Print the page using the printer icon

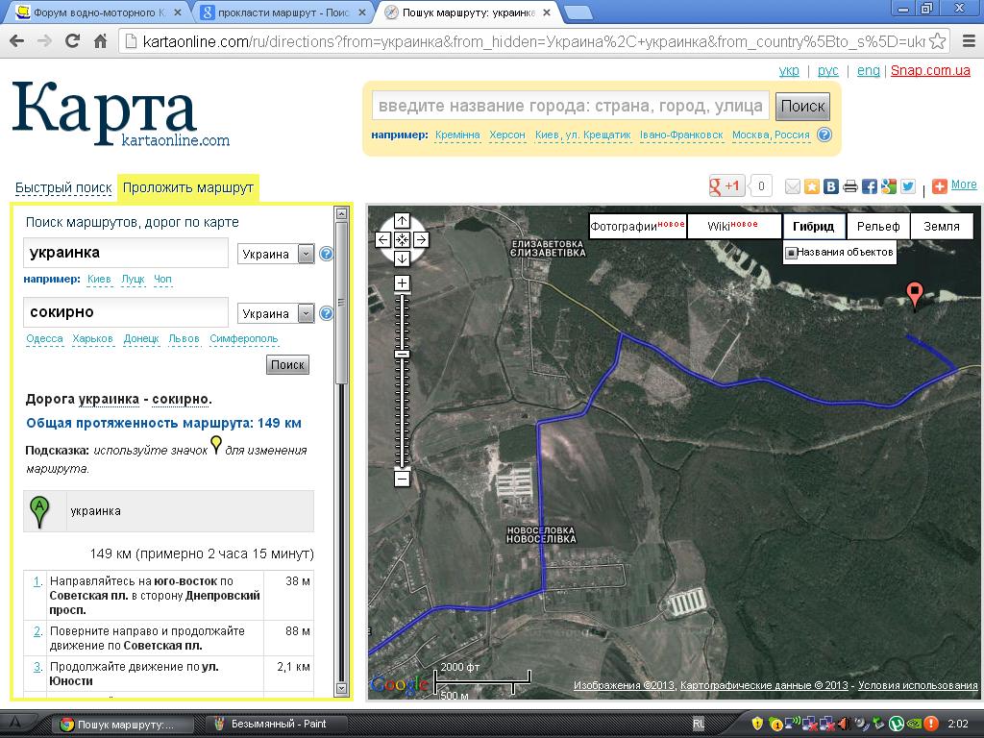click(x=850, y=186)
